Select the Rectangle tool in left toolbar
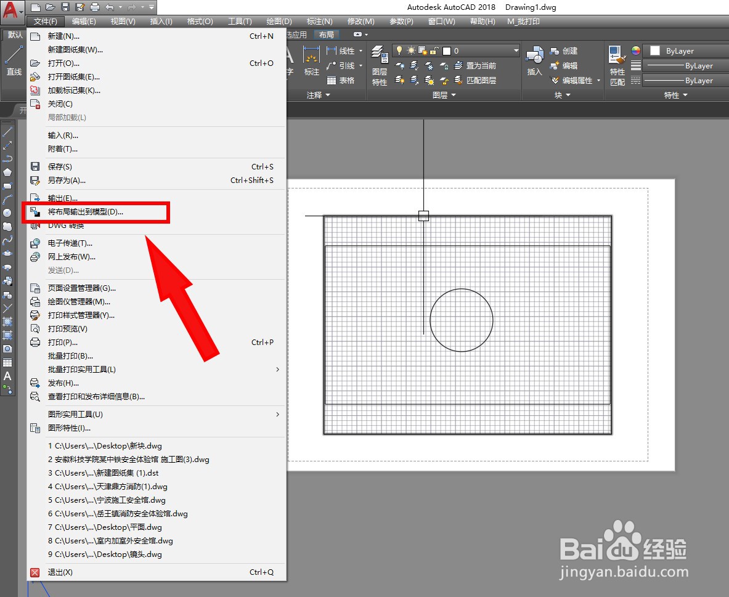The height and width of the screenshot is (597, 729). pos(7,186)
